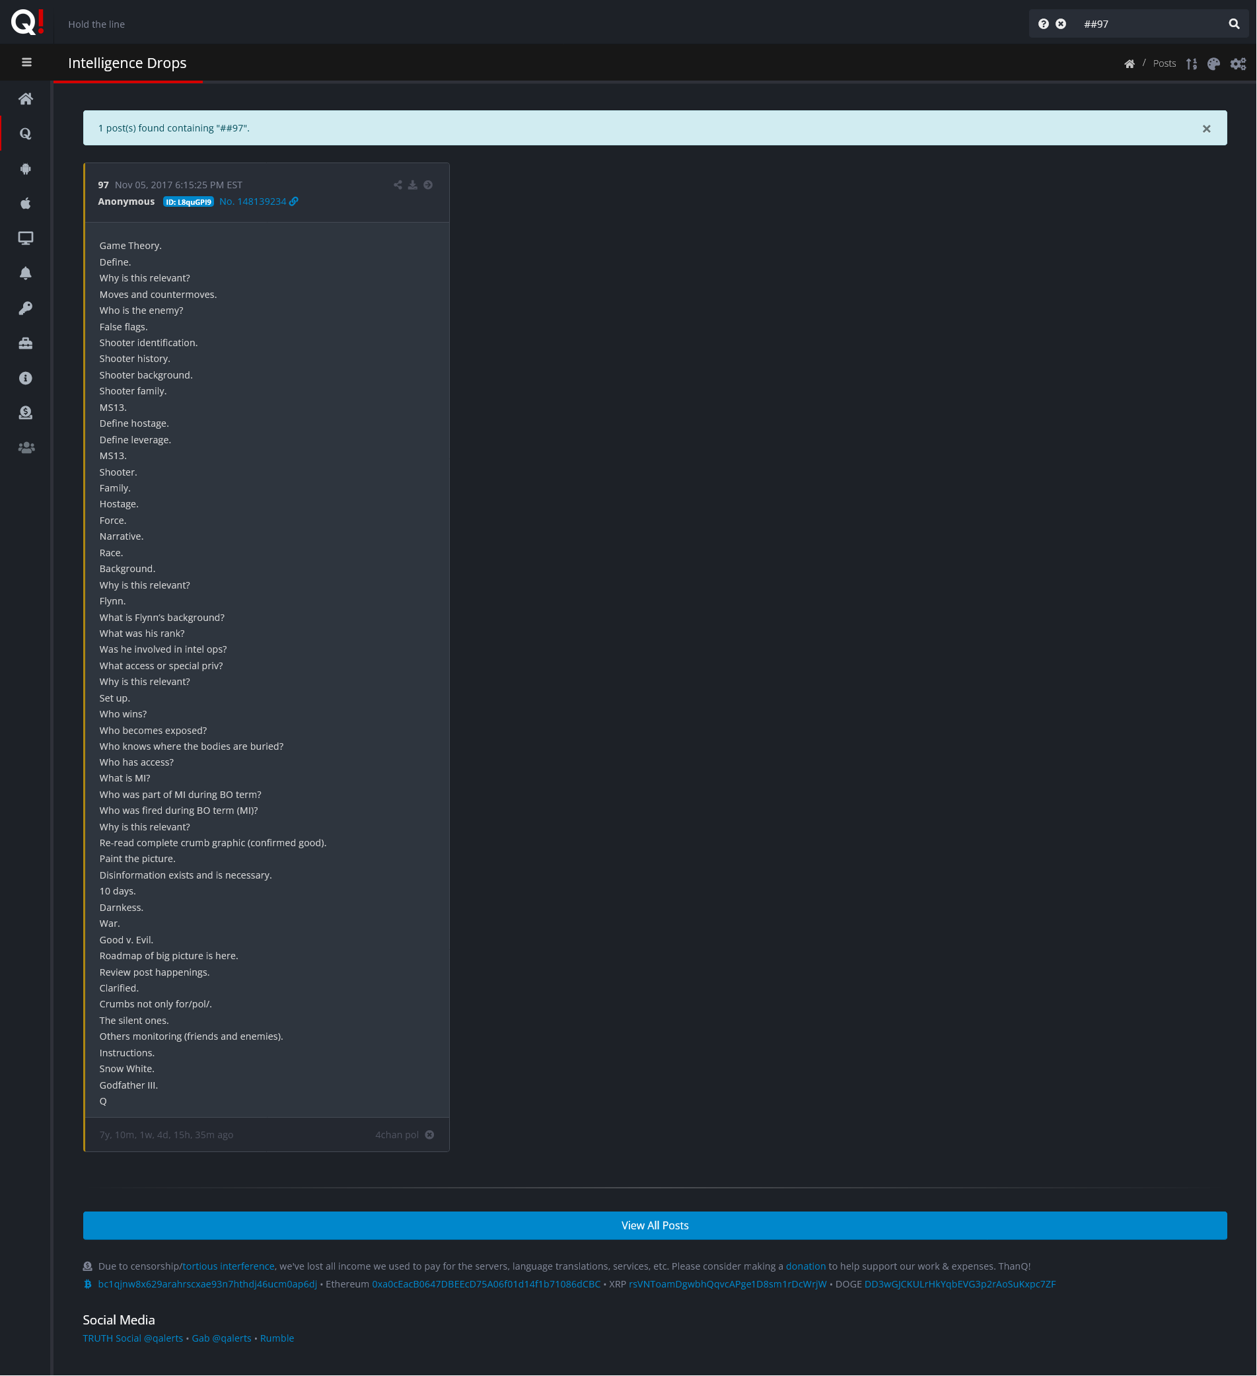
Task: Click the Q! site logo
Action: point(27,22)
